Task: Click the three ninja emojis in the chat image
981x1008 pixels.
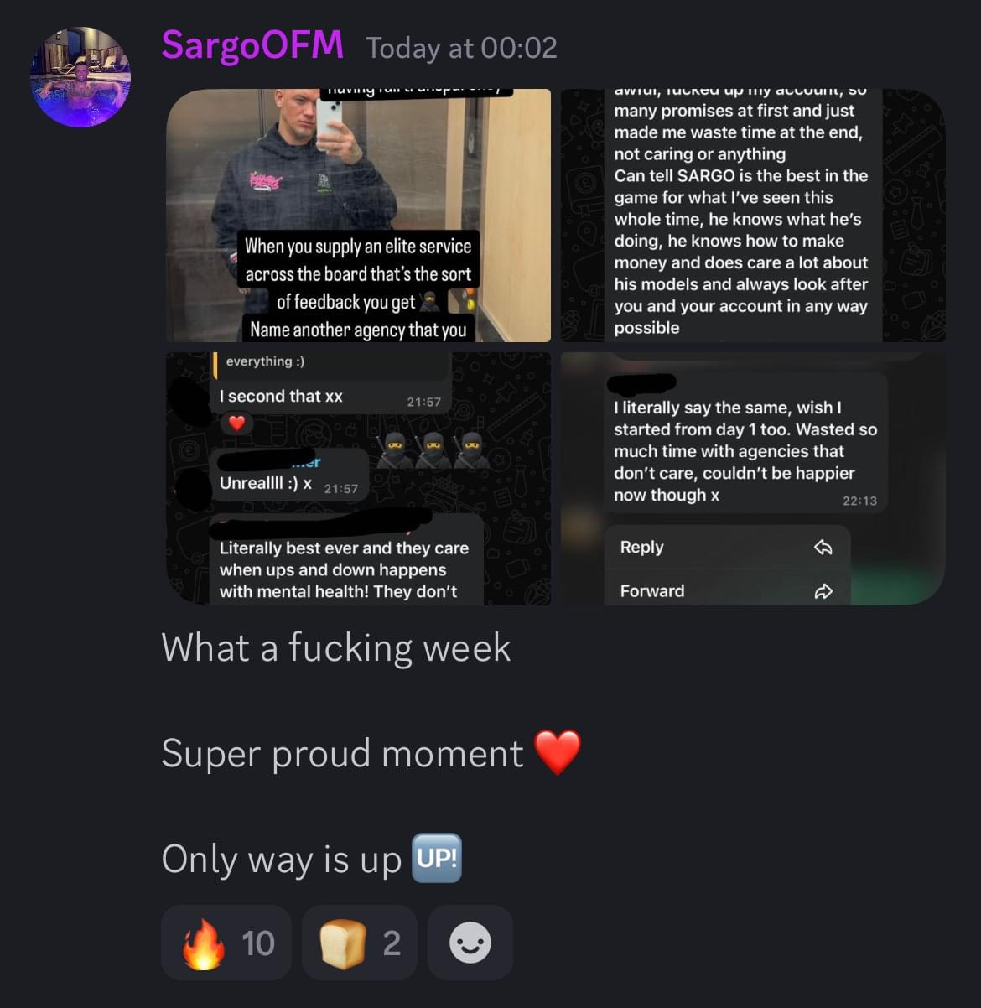Action: 433,450
